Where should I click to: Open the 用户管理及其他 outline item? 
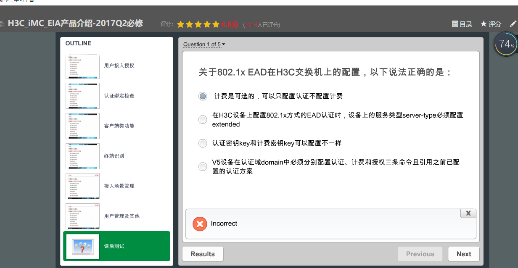pyautogui.click(x=116, y=216)
